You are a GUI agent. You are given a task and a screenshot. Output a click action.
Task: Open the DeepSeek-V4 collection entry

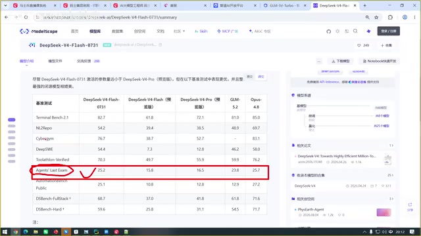coord(305,186)
